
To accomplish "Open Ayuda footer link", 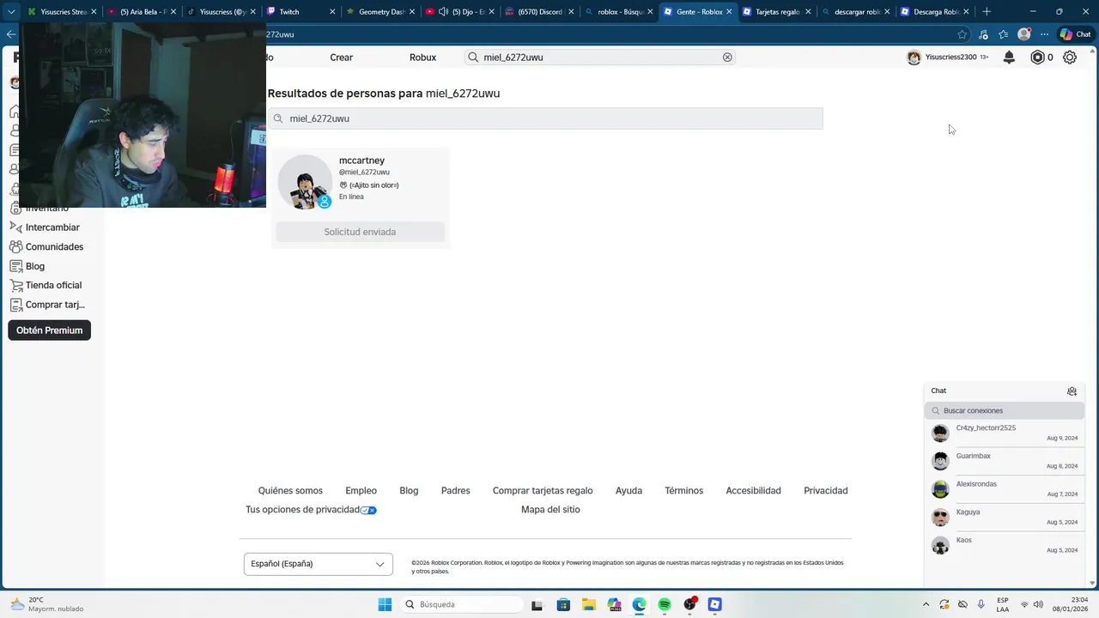I will click(628, 491).
